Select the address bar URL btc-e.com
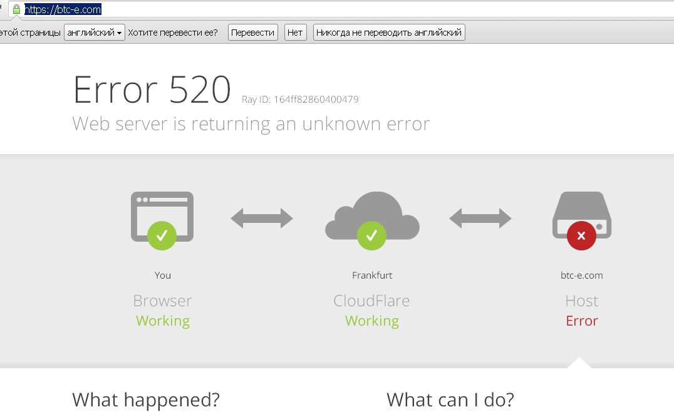 point(63,9)
